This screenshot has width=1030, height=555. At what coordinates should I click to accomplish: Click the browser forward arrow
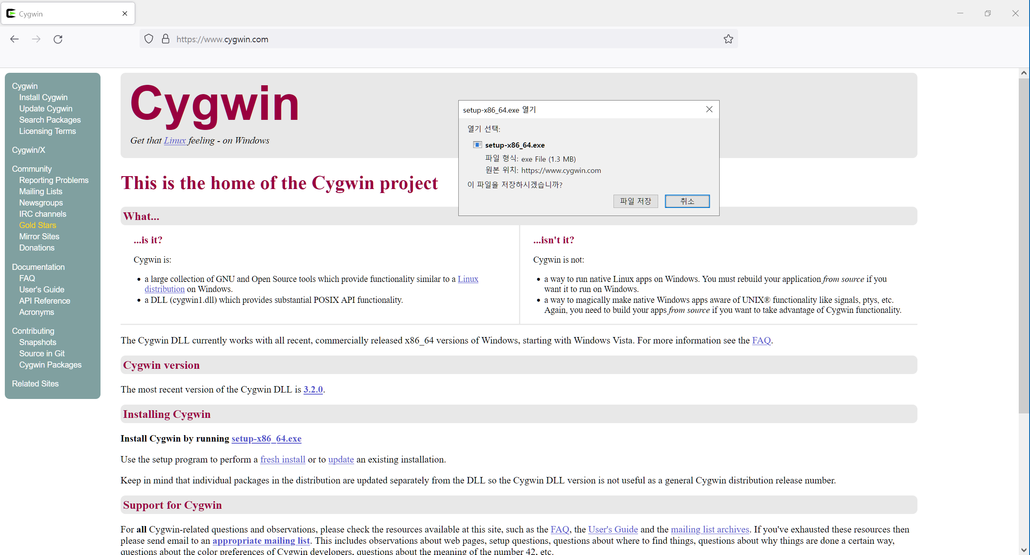pos(36,39)
